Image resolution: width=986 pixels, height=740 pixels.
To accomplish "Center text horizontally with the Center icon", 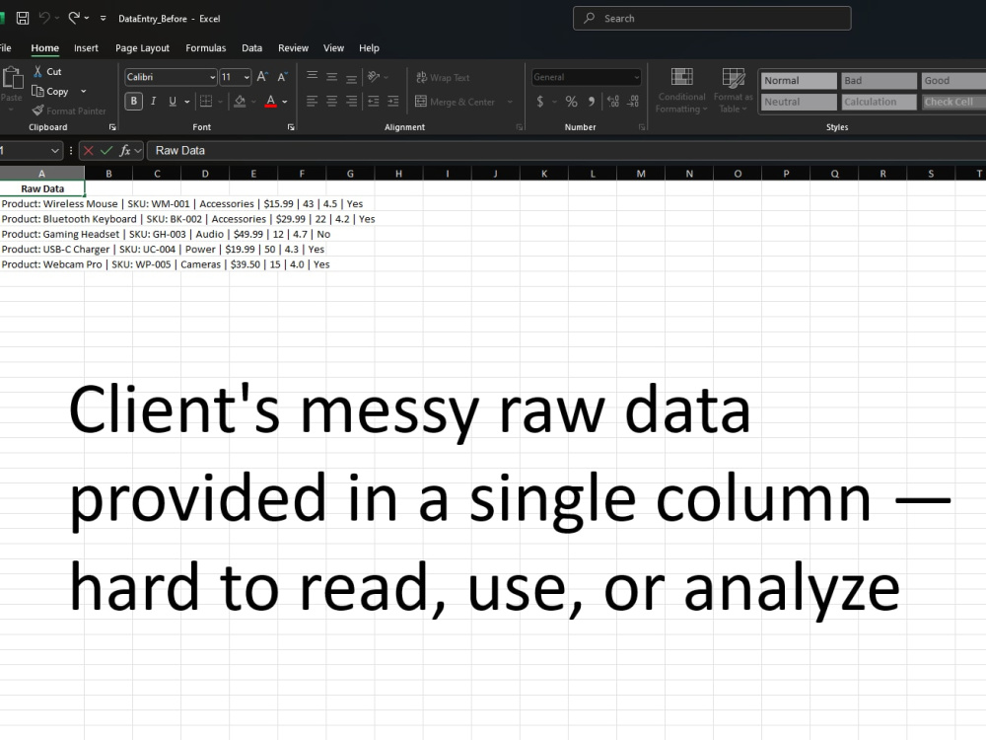I will click(x=332, y=102).
